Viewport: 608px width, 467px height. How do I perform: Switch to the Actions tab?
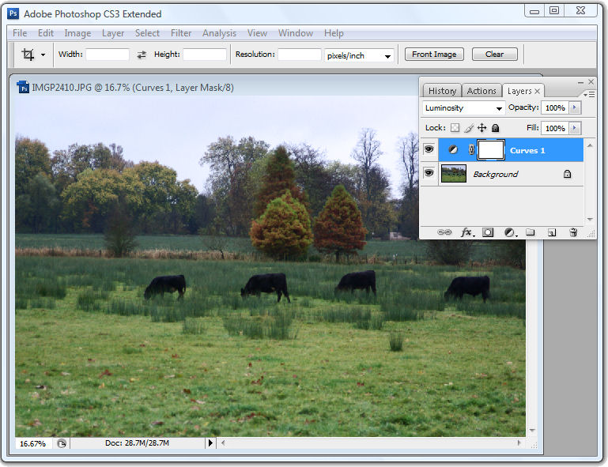click(481, 91)
